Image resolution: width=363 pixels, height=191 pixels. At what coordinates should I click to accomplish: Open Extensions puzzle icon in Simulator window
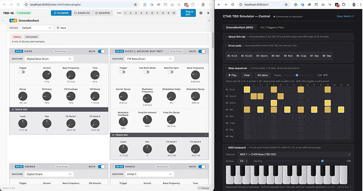[x=344, y=4]
